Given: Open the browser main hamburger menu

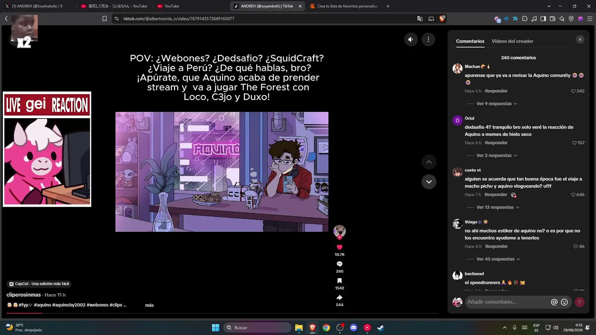Looking at the screenshot, I should coord(589,19).
